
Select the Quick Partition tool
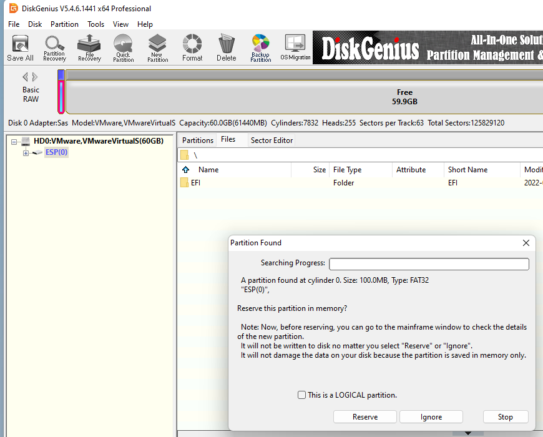click(124, 48)
